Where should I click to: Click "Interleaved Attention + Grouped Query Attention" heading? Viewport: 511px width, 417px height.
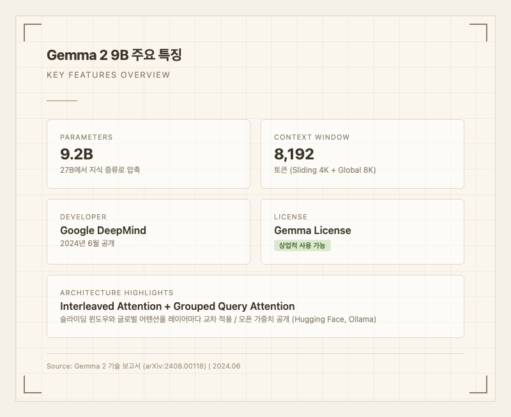pyautogui.click(x=178, y=306)
